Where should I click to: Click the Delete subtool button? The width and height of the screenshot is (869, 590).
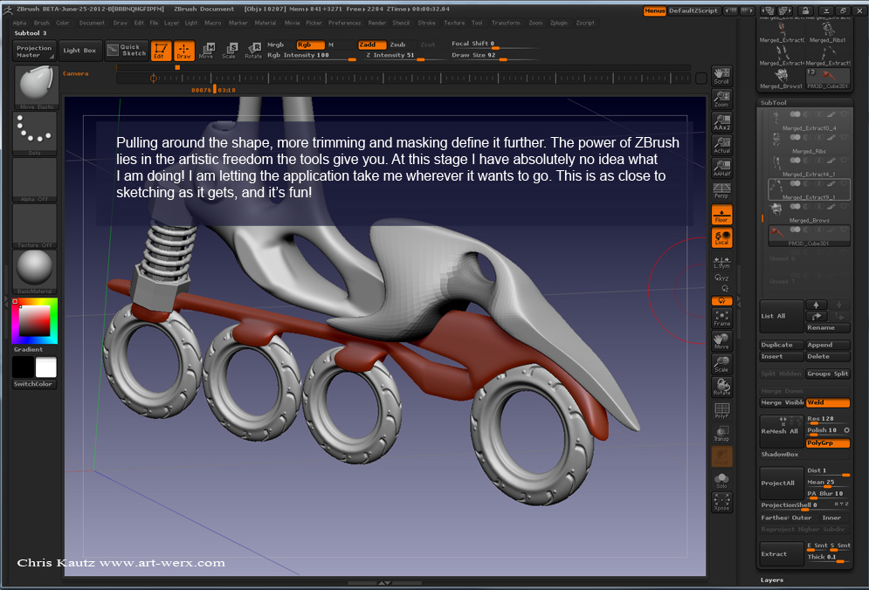(827, 356)
